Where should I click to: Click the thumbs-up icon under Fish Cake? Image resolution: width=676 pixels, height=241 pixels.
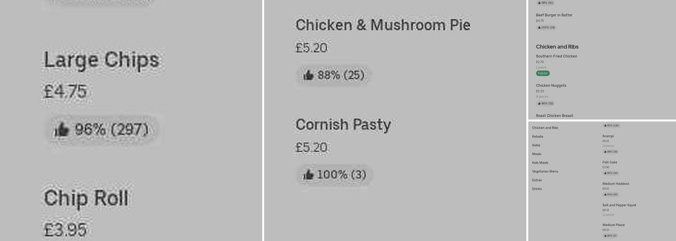coord(605,173)
